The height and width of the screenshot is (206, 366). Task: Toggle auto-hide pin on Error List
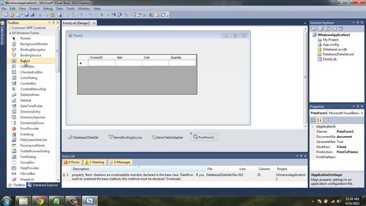(301, 156)
